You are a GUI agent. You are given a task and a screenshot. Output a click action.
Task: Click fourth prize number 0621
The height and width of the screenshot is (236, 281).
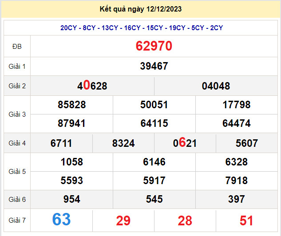click(x=185, y=142)
